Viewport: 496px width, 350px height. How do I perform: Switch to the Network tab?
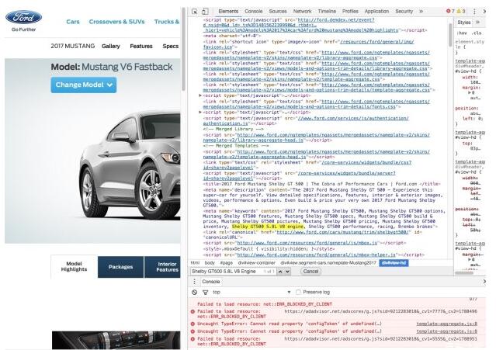pyautogui.click(x=302, y=11)
